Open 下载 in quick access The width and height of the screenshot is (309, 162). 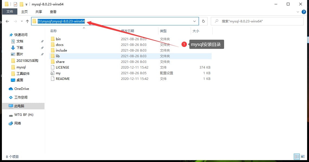[x=20, y=48]
